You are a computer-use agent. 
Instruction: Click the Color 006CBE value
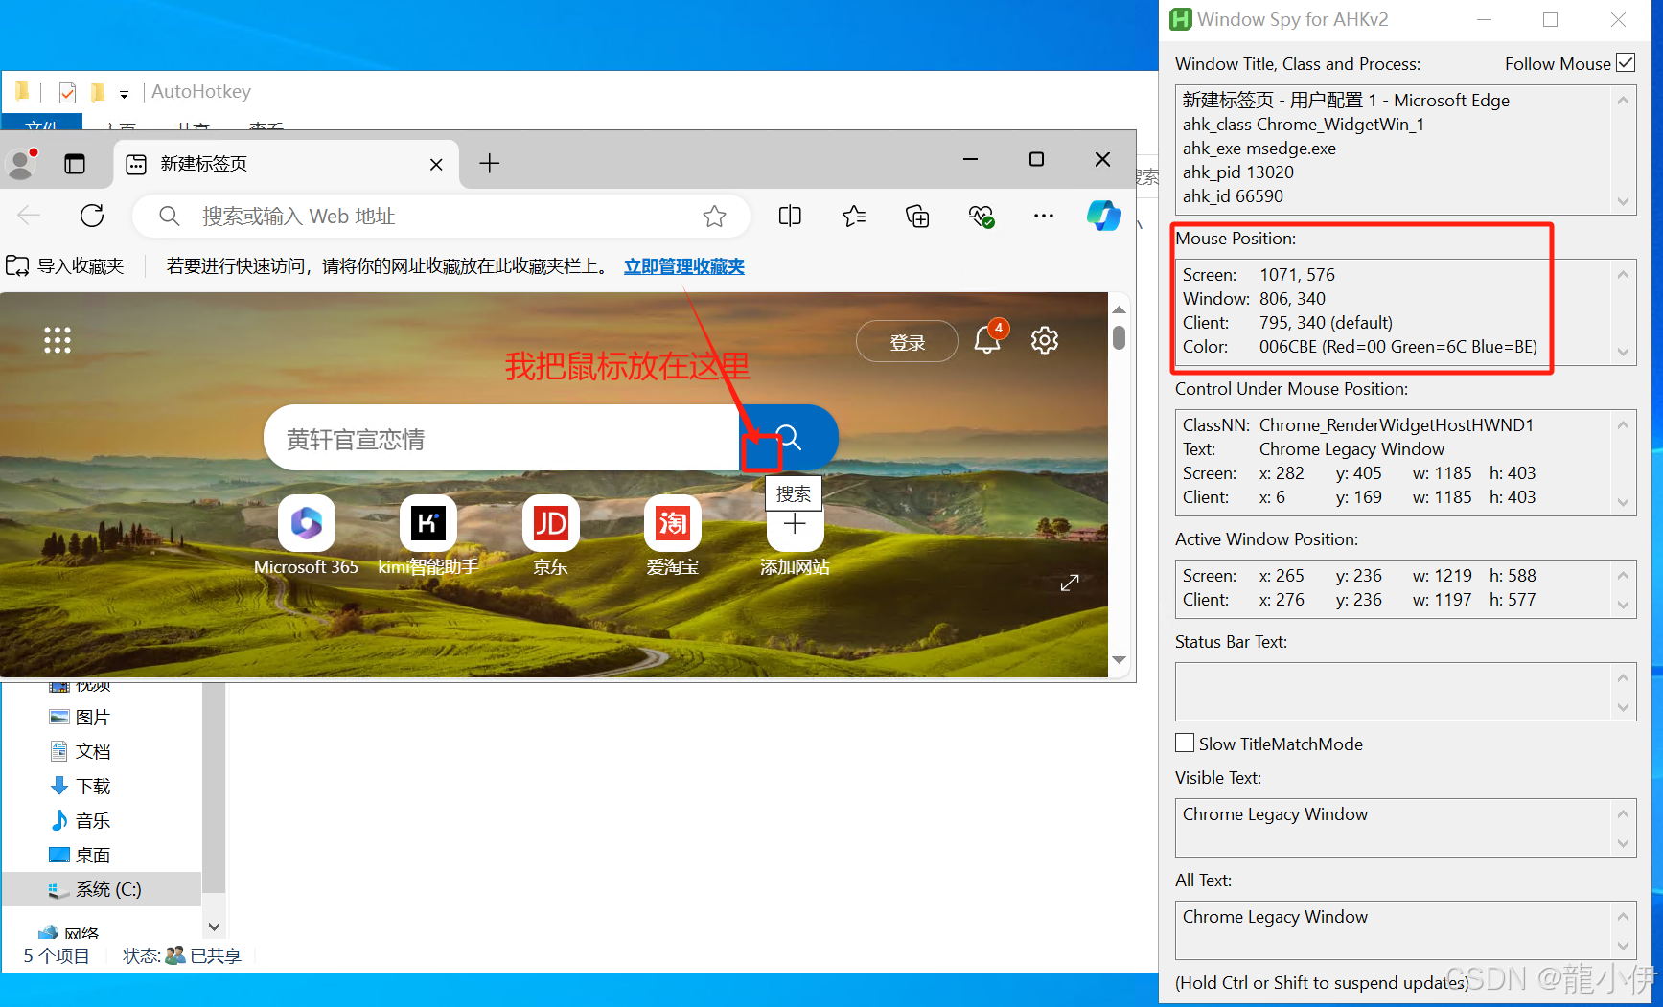pos(1397,347)
